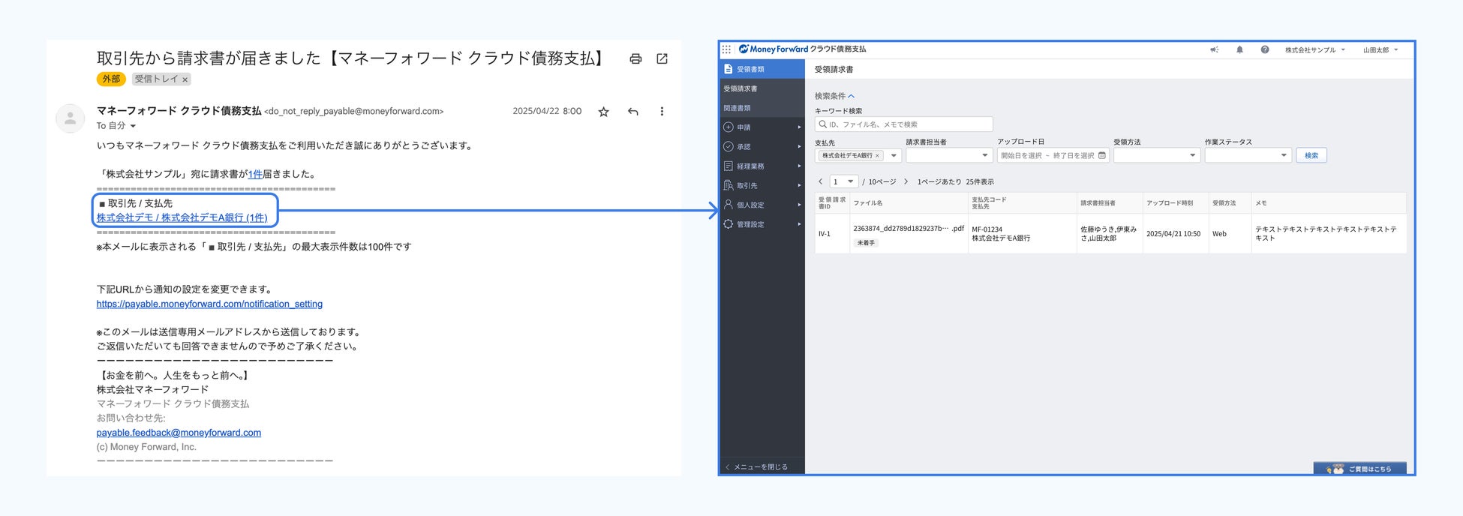The width and height of the screenshot is (1463, 516).
Task: Expand the 取引先 sidebar menu
Action: coord(762,186)
